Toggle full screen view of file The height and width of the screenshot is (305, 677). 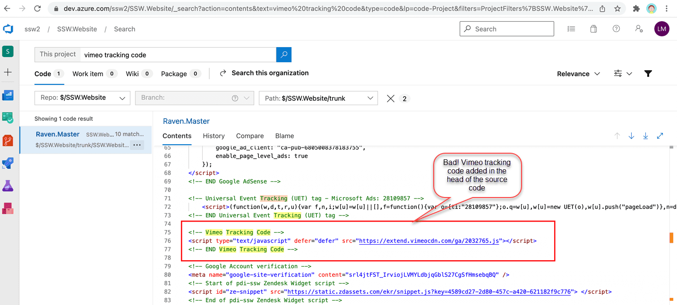(x=660, y=136)
